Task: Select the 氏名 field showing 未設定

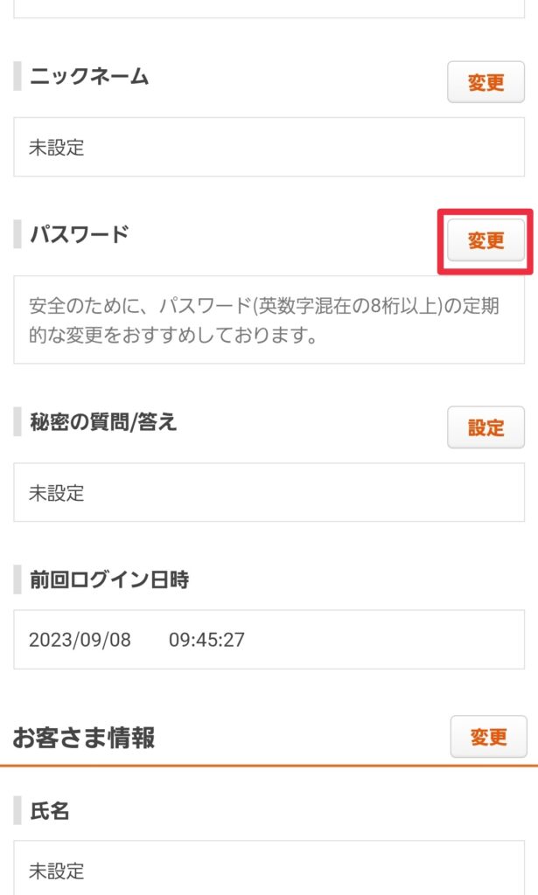Action: point(269,870)
